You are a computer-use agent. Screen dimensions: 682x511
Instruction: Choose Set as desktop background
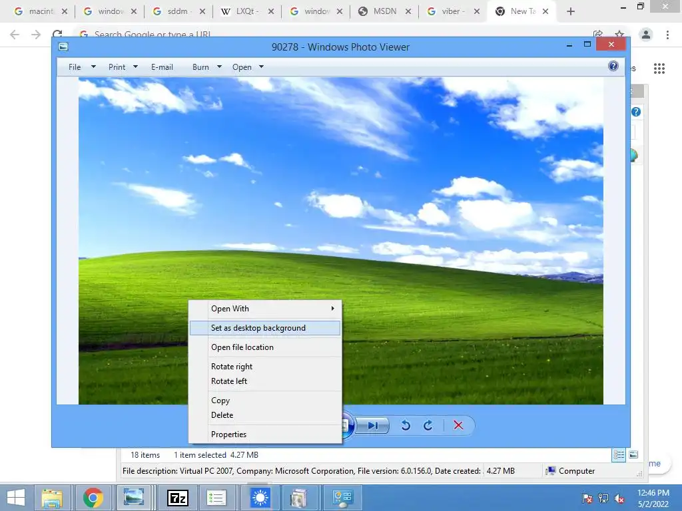pyautogui.click(x=265, y=328)
